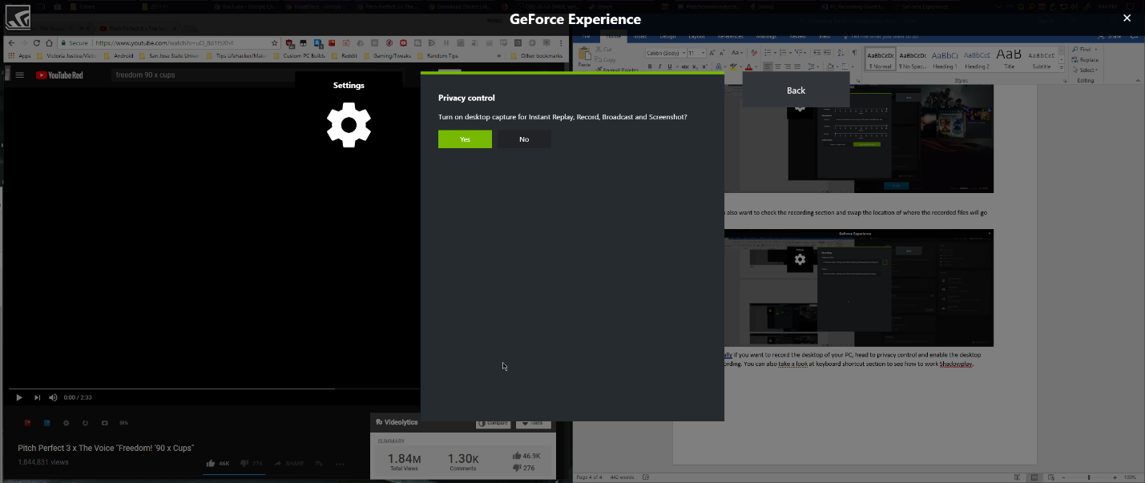Mute the YouTube player volume
The height and width of the screenshot is (483, 1145).
coord(53,397)
